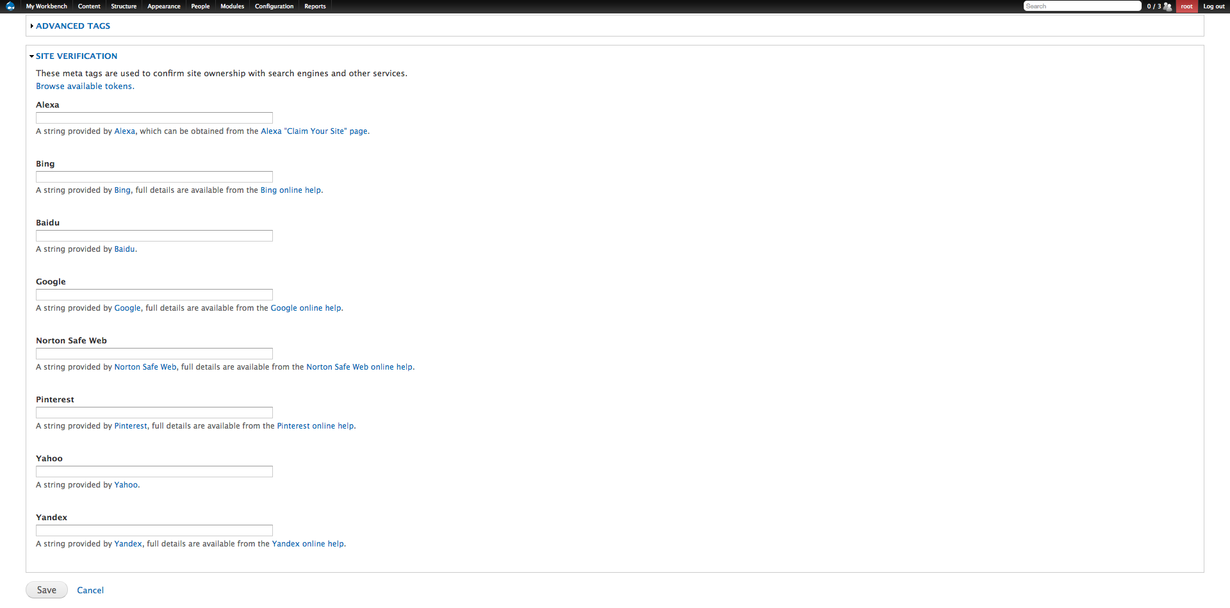Open the Norton Safe Web provider link
1230x608 pixels.
point(145,367)
